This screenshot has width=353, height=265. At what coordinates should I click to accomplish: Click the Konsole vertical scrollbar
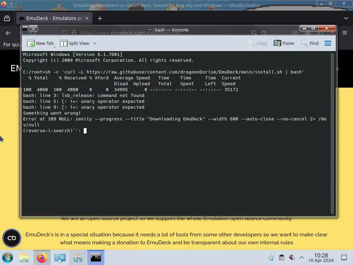[332, 134]
